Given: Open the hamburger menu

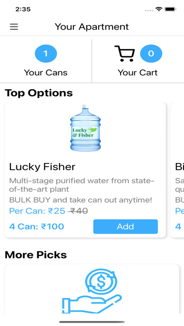Looking at the screenshot, I should [x=14, y=27].
